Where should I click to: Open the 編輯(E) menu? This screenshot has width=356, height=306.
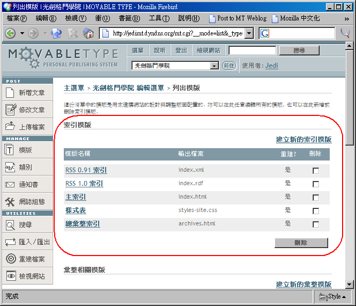(x=46, y=18)
